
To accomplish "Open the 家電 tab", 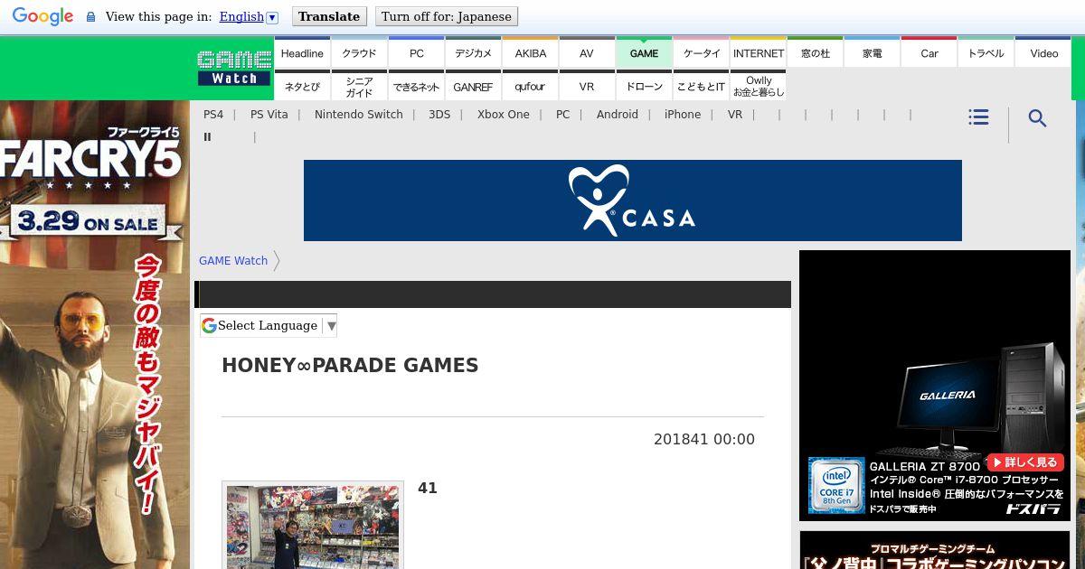I will coord(872,53).
